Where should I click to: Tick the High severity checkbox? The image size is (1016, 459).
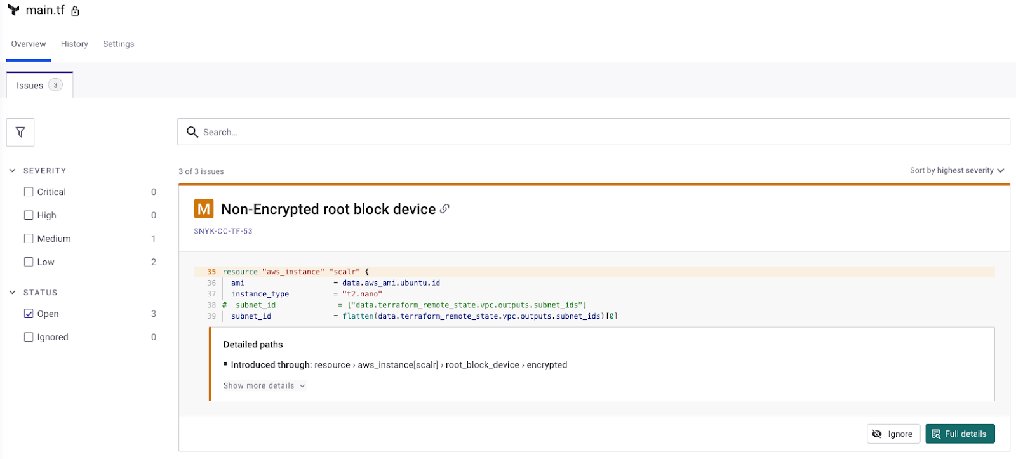29,215
